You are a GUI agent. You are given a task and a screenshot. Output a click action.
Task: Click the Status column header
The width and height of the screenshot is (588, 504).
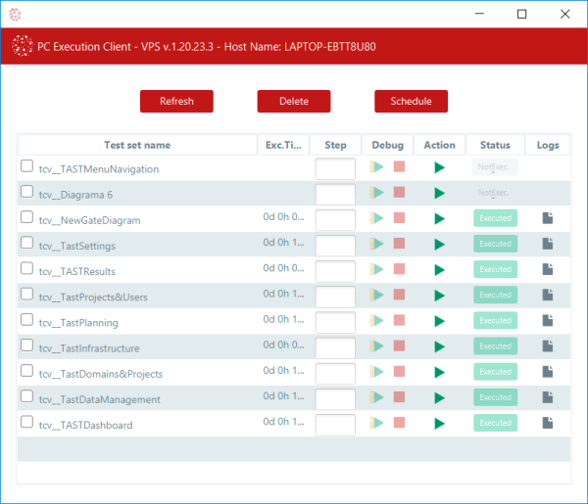click(495, 145)
